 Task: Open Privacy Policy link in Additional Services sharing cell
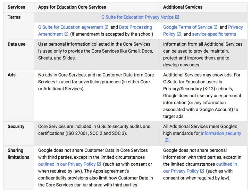pyautogui.click(x=181, y=171)
